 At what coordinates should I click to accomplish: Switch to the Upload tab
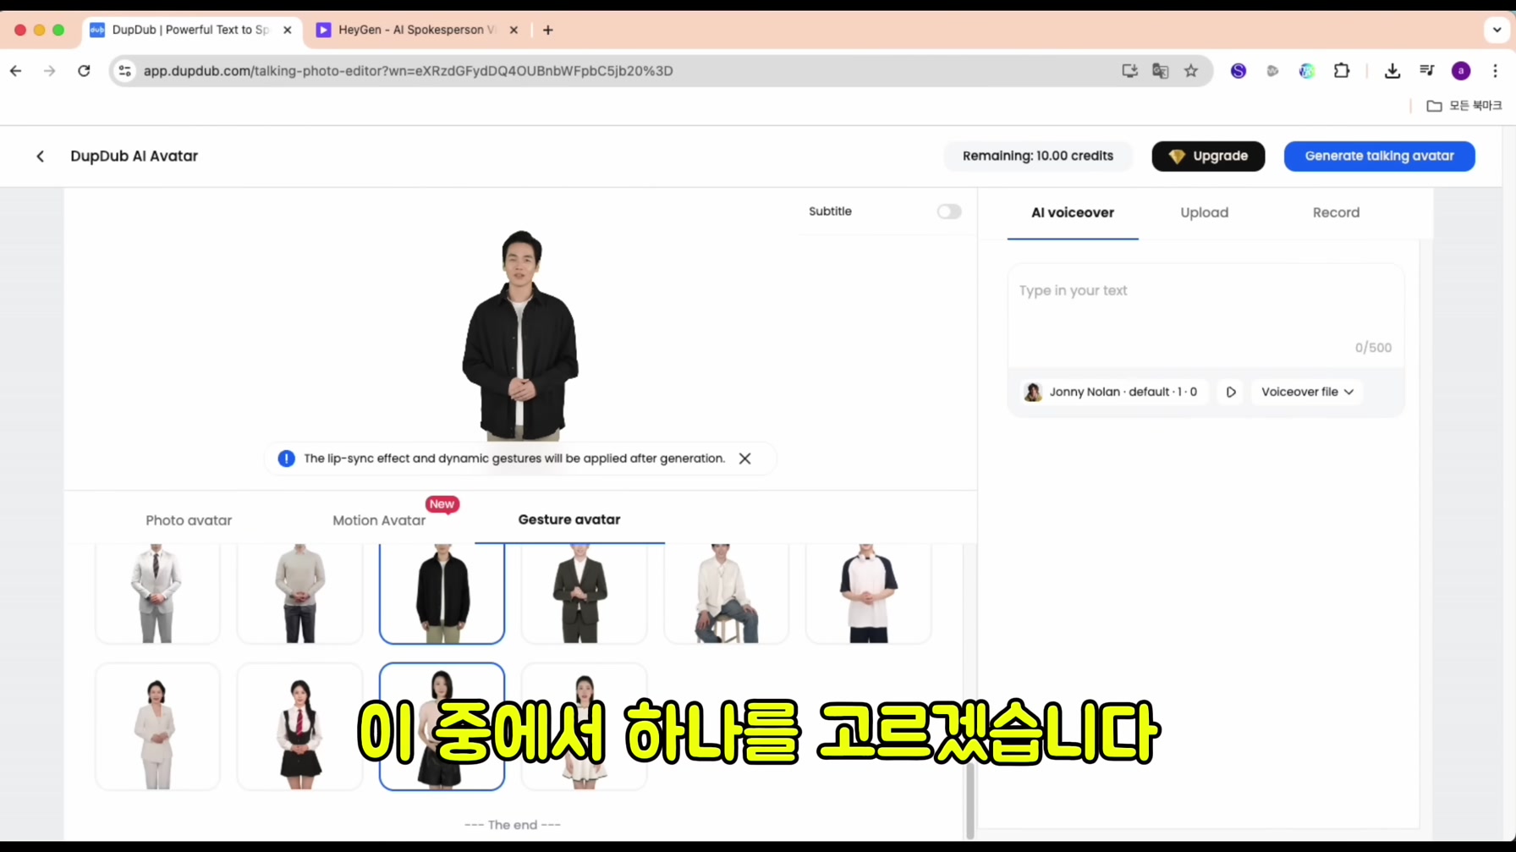pyautogui.click(x=1204, y=212)
